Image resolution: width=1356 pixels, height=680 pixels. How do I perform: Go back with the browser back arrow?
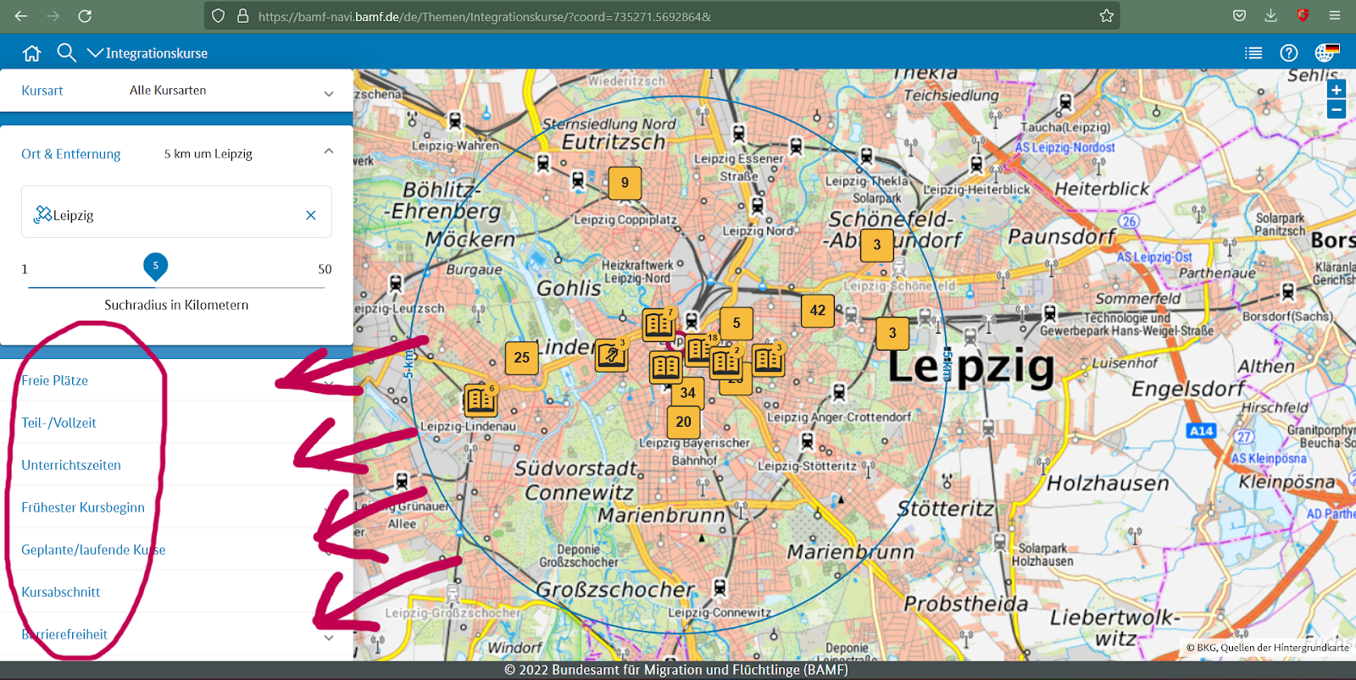click(x=21, y=16)
